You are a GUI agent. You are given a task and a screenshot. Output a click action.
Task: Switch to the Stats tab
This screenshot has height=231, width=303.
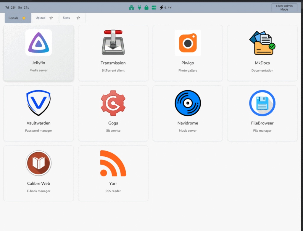pyautogui.click(x=66, y=18)
